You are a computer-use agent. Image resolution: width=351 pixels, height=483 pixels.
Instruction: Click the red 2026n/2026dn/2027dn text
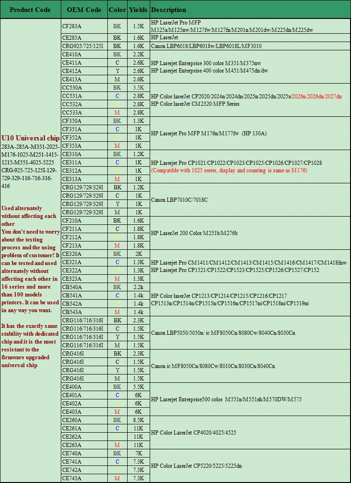click(x=316, y=97)
